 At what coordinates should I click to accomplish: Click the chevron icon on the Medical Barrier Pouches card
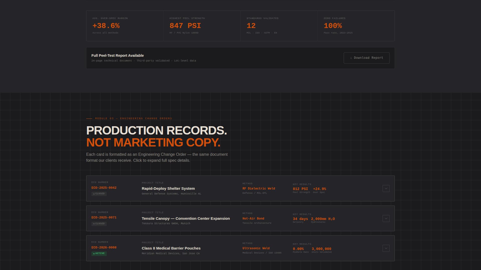[386, 248]
